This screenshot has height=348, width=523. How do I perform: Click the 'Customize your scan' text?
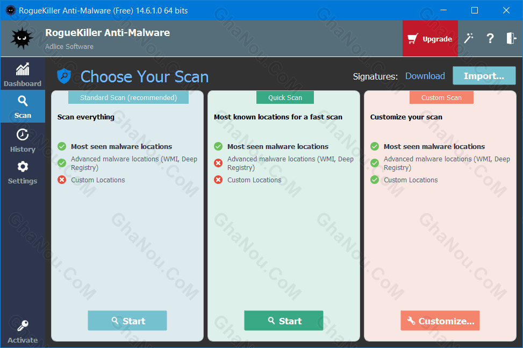[x=406, y=117]
